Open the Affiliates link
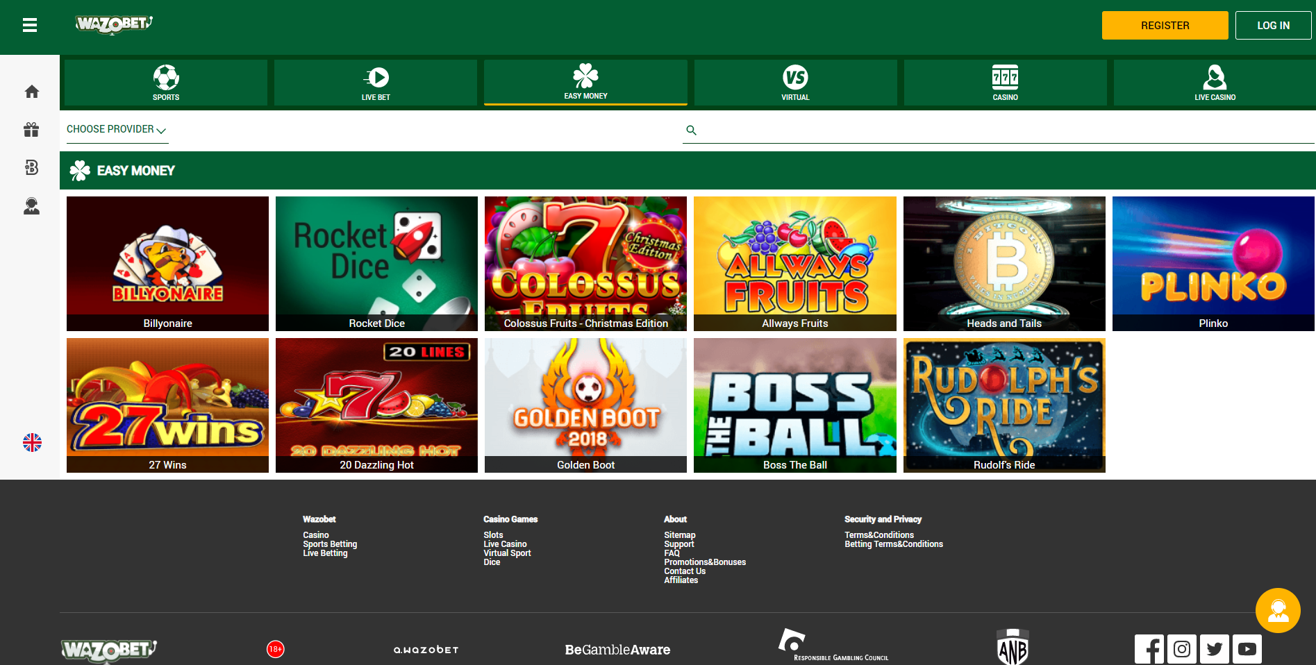The width and height of the screenshot is (1316, 665). click(x=681, y=580)
